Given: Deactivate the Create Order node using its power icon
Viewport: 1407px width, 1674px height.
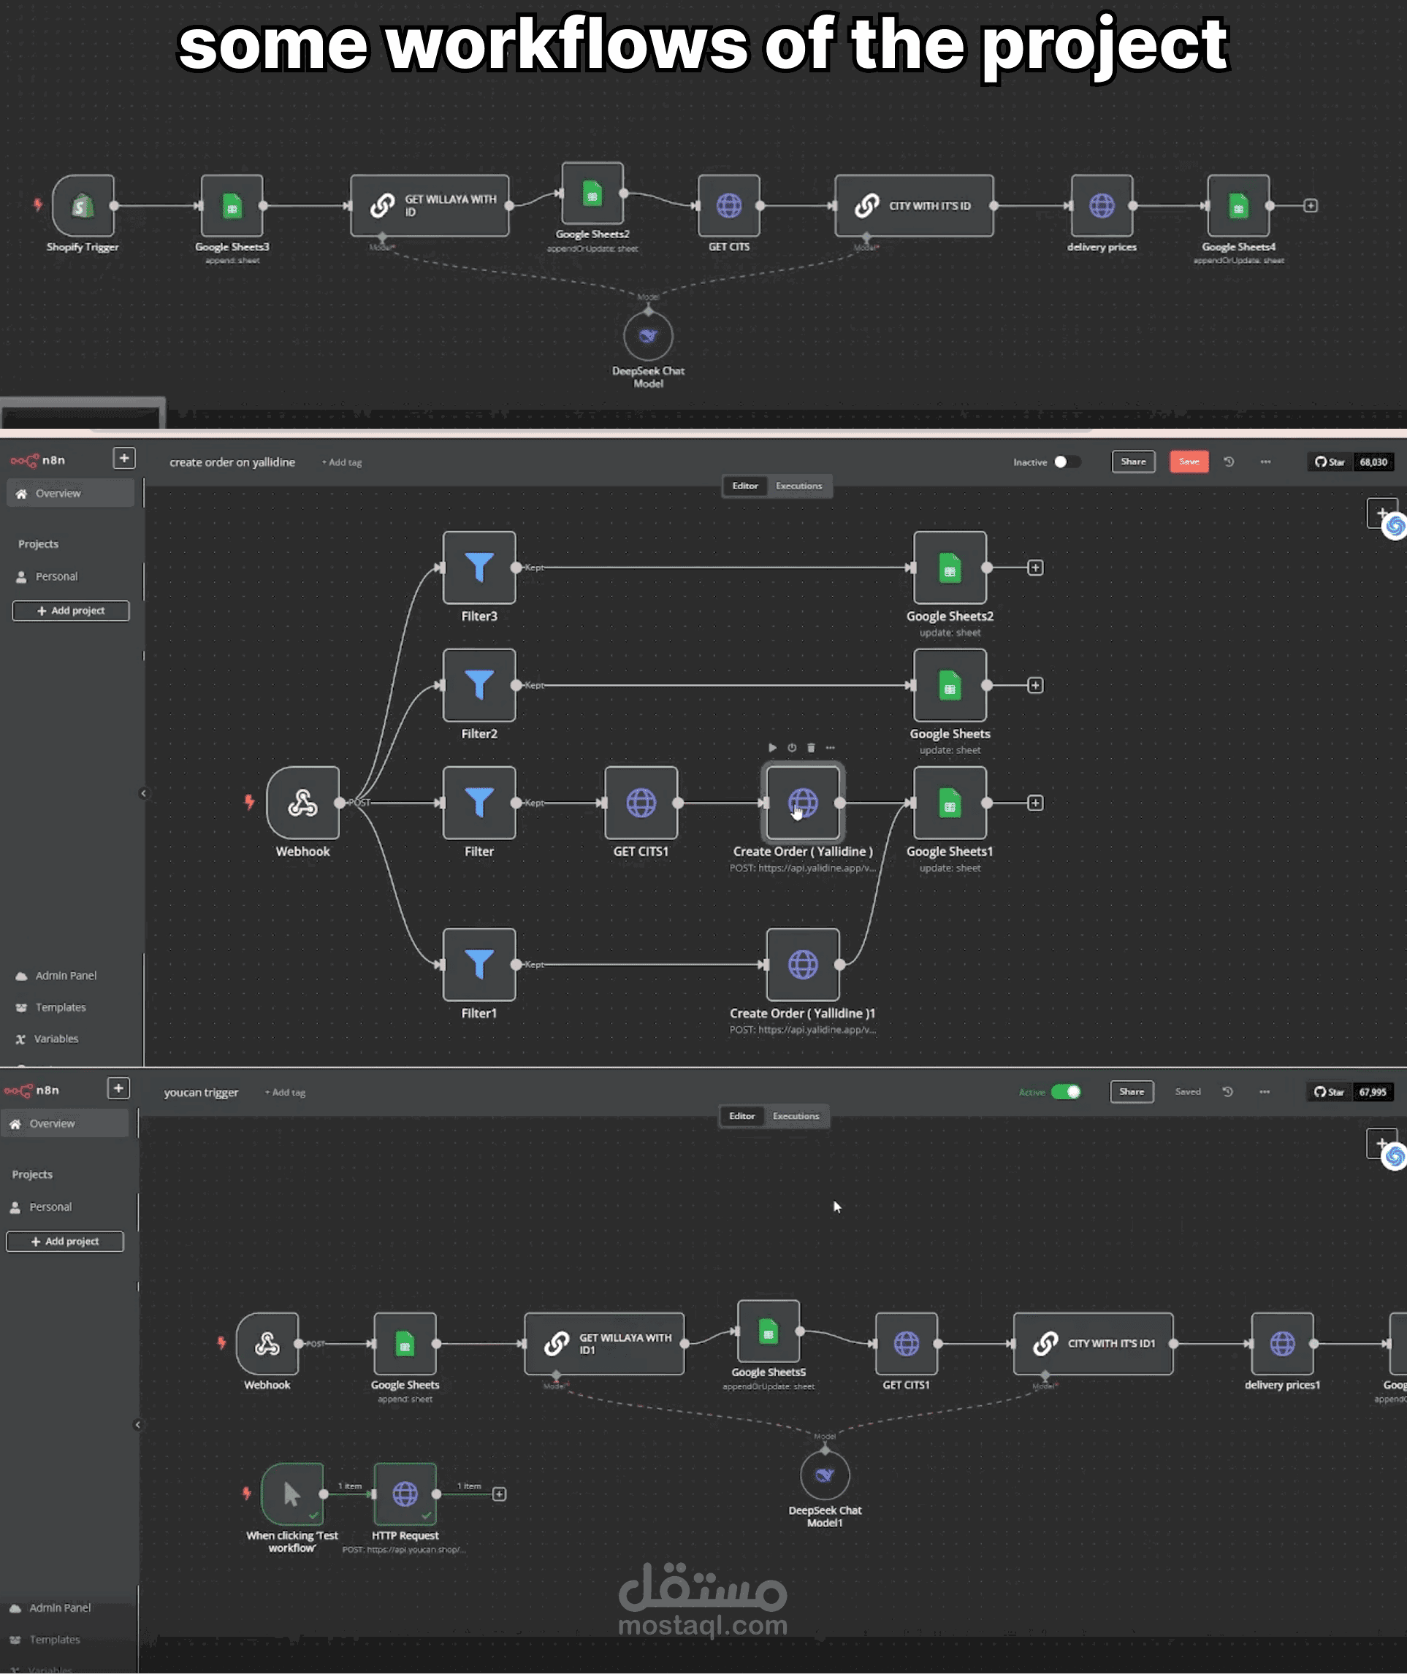Looking at the screenshot, I should 792,747.
